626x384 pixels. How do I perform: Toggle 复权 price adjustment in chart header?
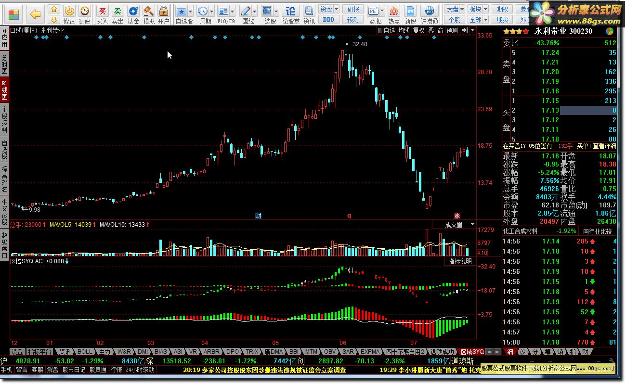tap(418, 30)
